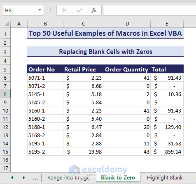
Task: Select row 2 header
Action: pos(5,43)
